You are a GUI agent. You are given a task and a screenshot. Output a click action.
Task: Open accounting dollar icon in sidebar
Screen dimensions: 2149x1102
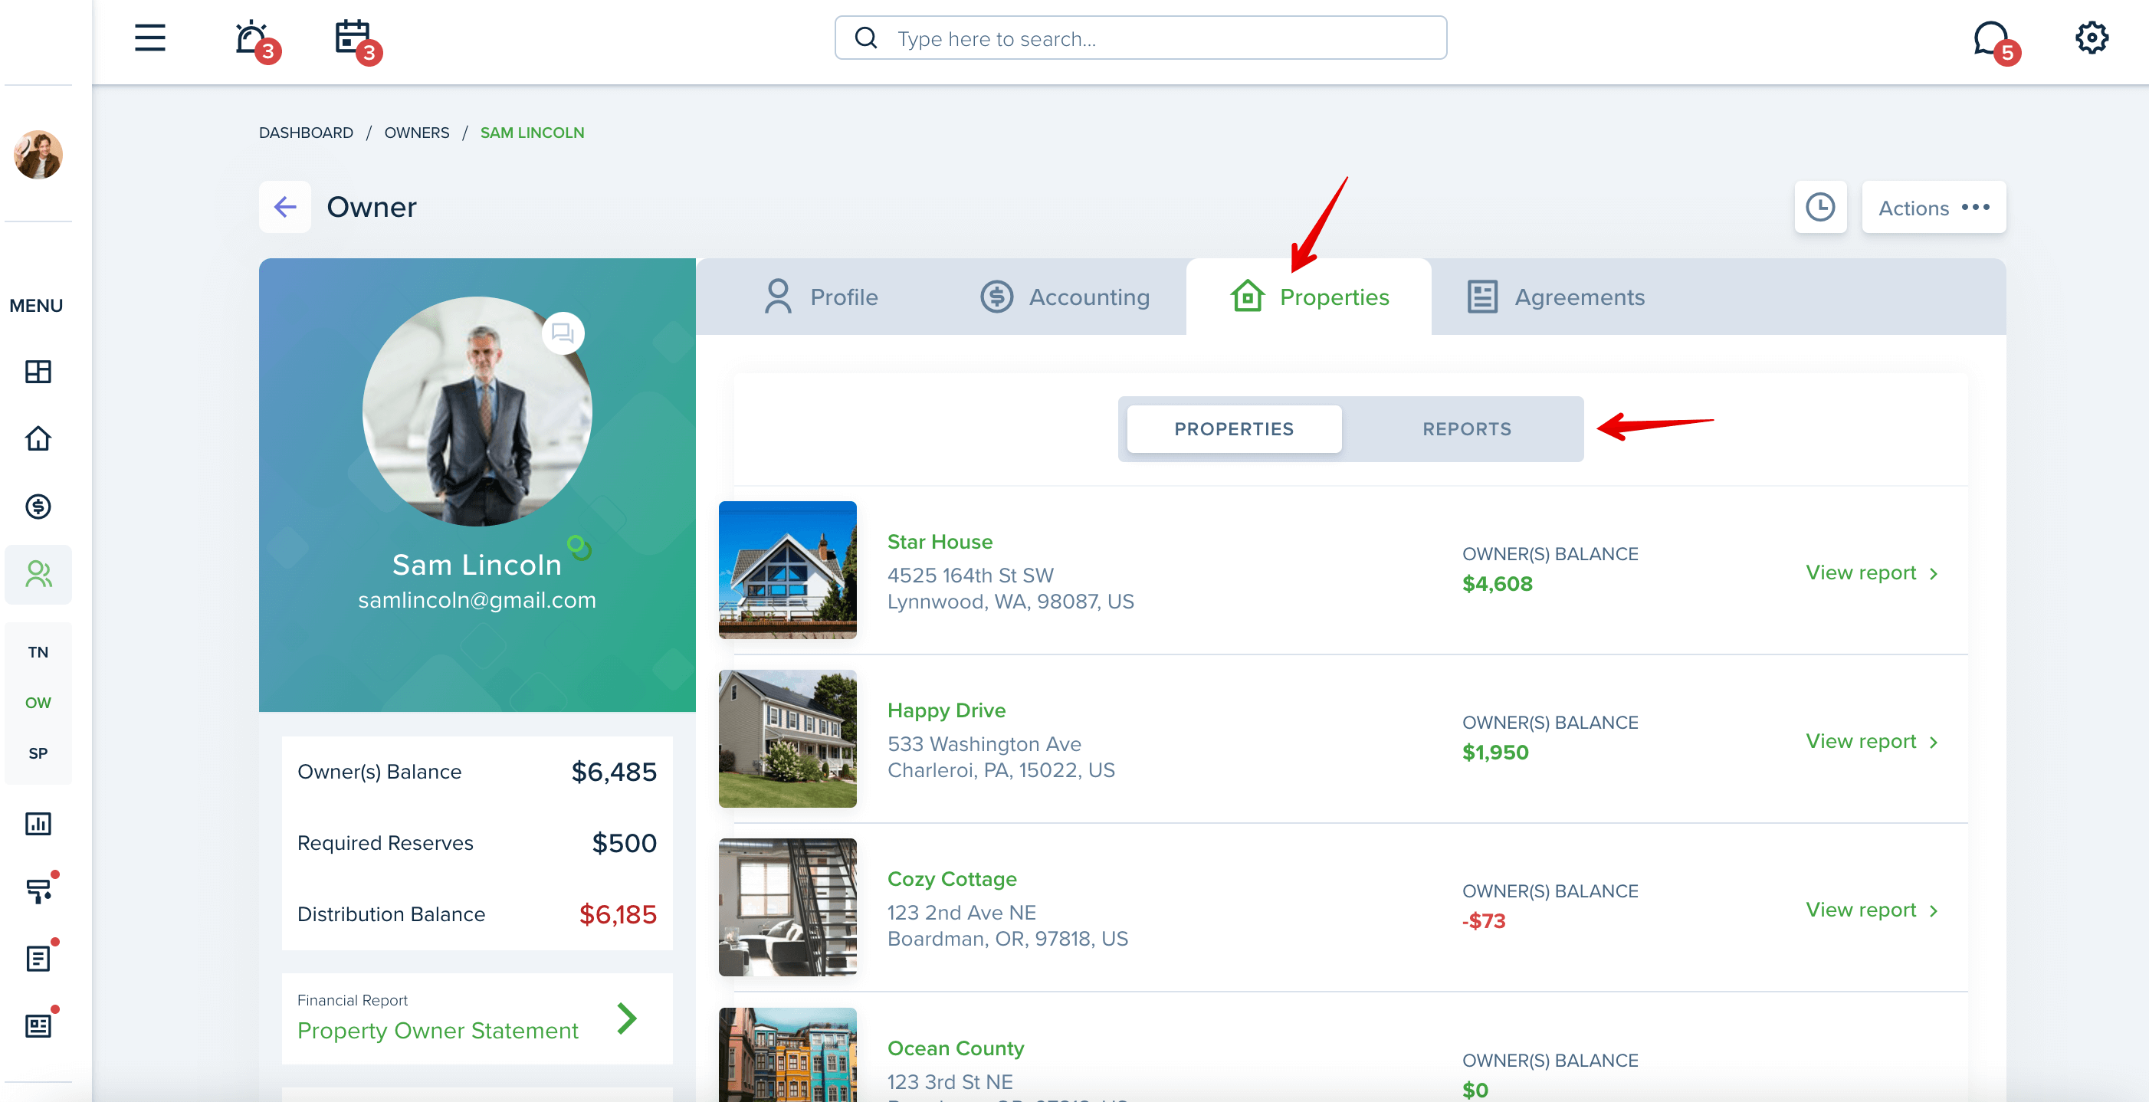(x=38, y=507)
